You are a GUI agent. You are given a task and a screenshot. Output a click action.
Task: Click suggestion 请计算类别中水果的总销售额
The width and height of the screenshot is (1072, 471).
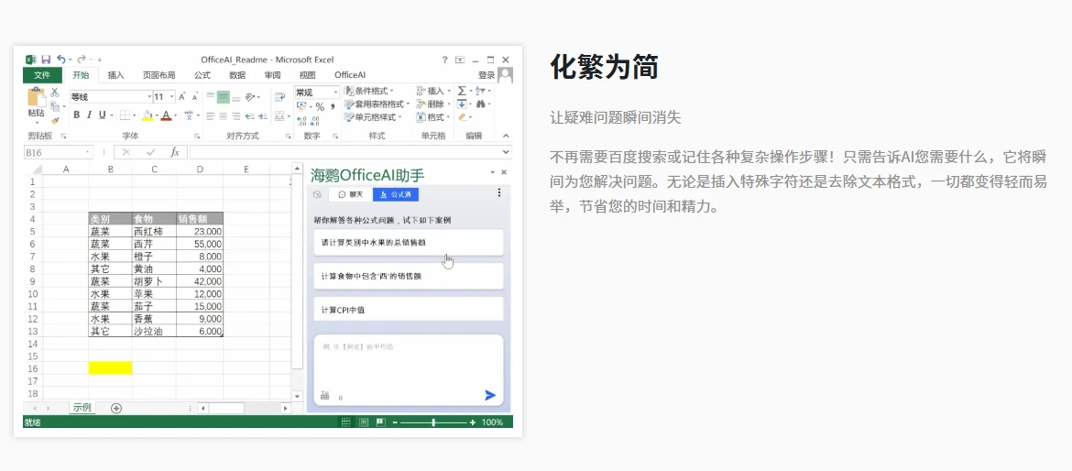tap(408, 242)
